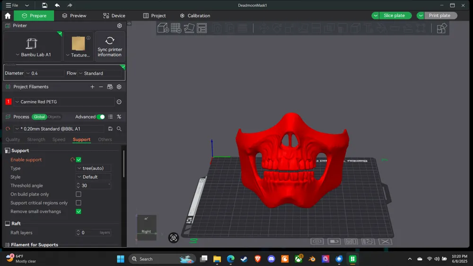
Task: Click the red filament color swatch
Action: 9,102
